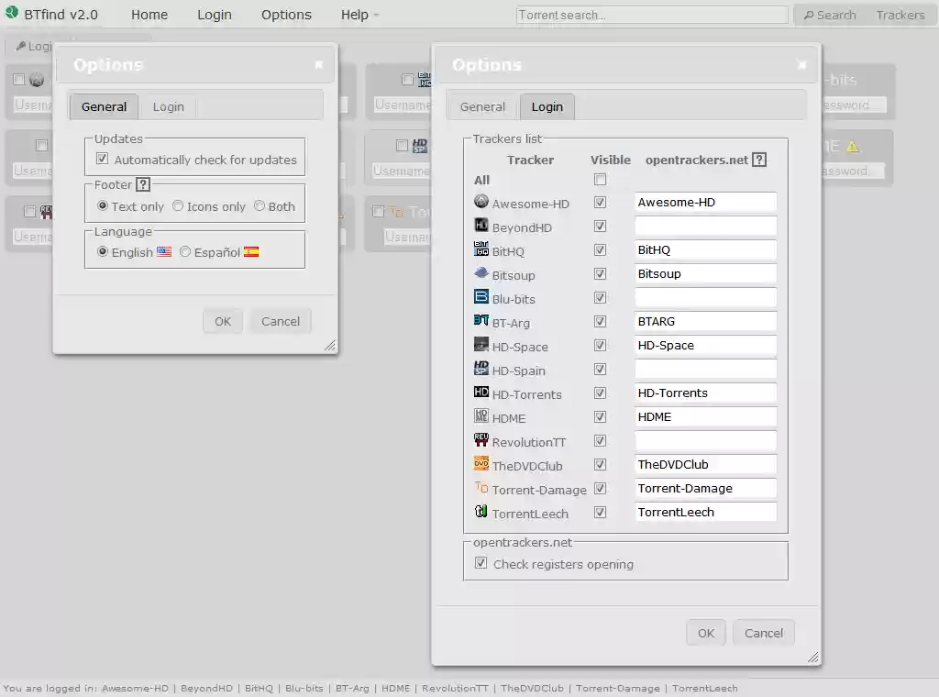The width and height of the screenshot is (939, 697).
Task: Click the Torrent search input field
Action: [x=651, y=14]
